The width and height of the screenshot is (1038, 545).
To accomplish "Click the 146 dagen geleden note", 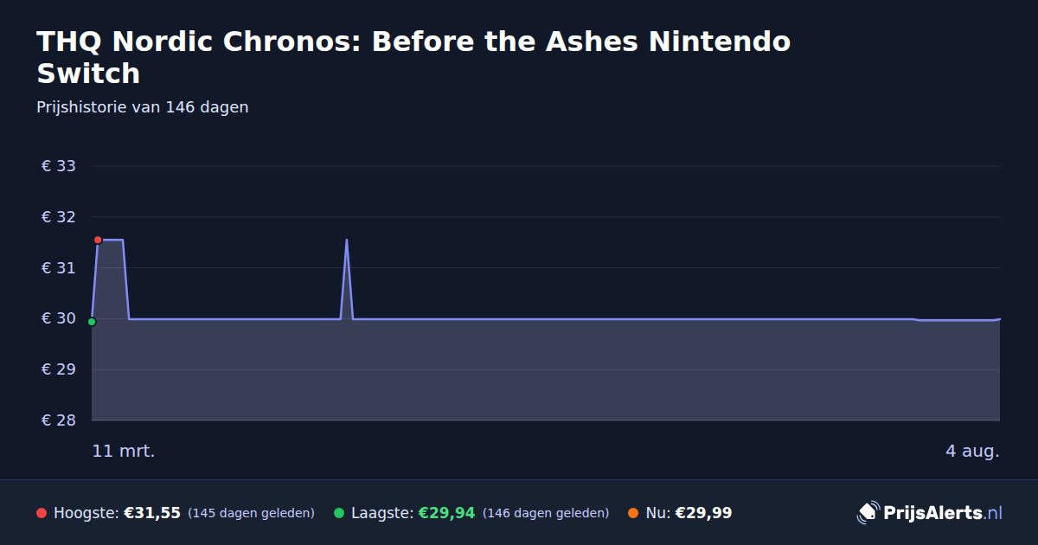I will click(546, 513).
